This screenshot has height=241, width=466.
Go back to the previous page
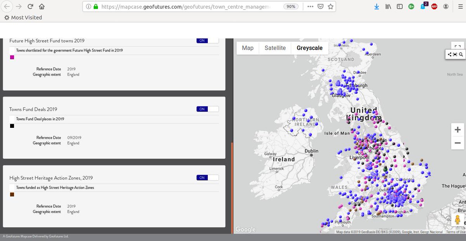[8, 7]
